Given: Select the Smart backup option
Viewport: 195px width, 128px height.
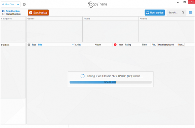Looking at the screenshot, I should (x=3, y=11).
